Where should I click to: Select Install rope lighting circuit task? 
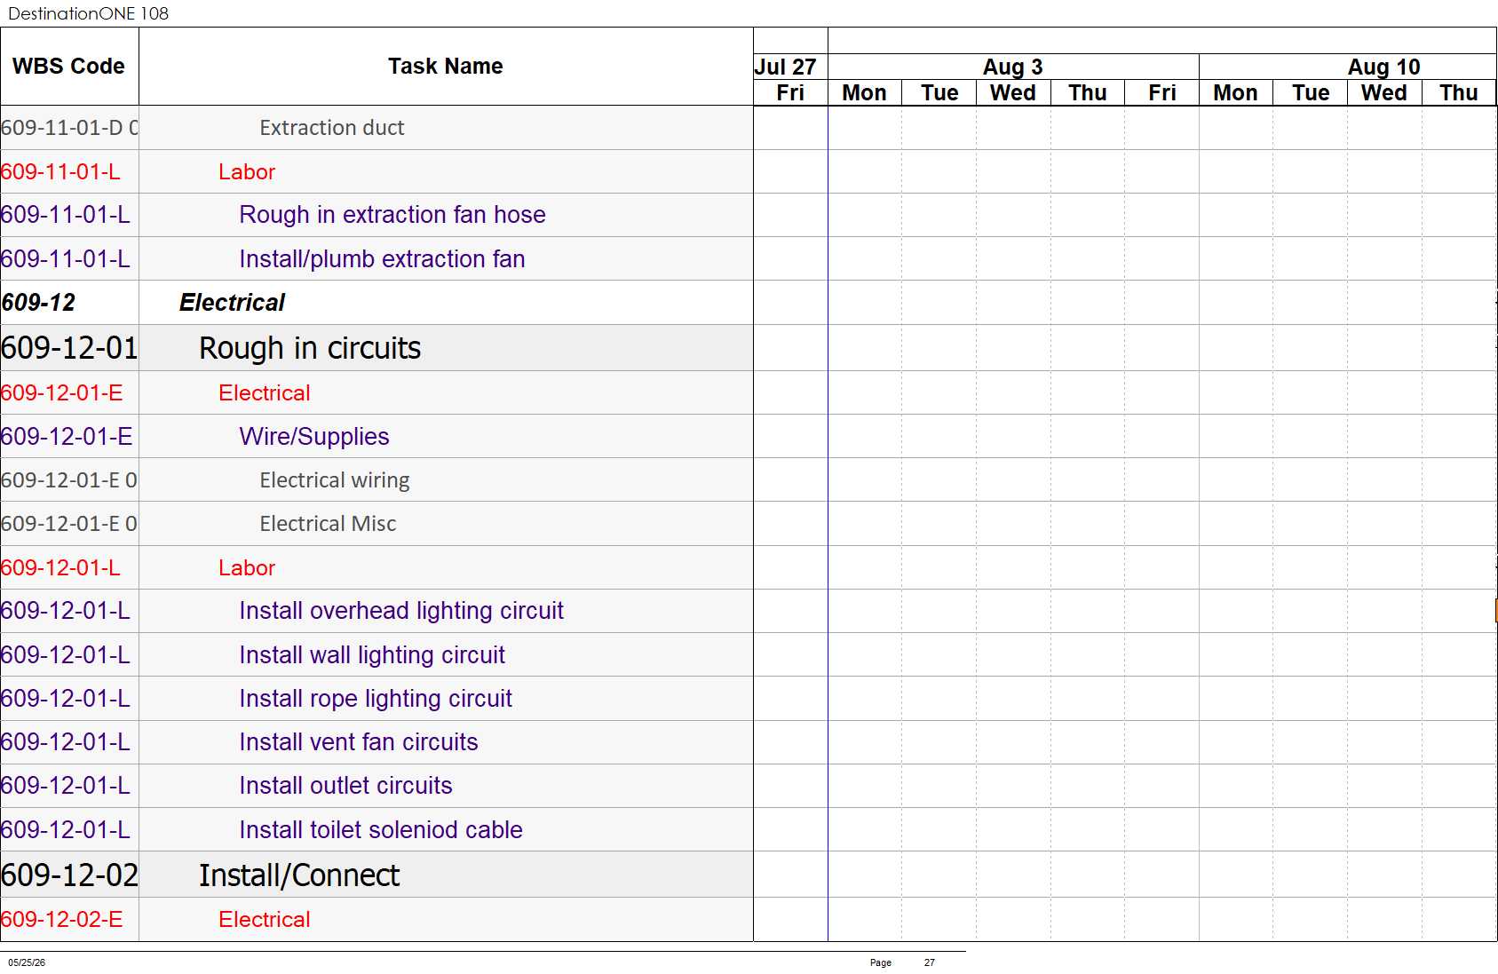[x=376, y=699]
